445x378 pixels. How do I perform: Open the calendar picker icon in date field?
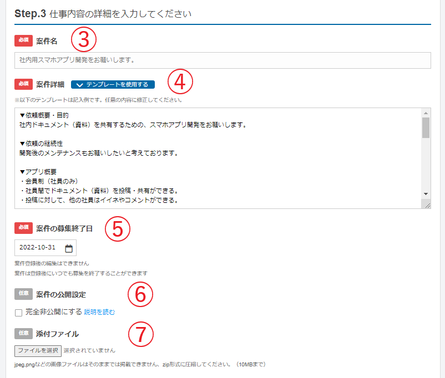coord(69,248)
